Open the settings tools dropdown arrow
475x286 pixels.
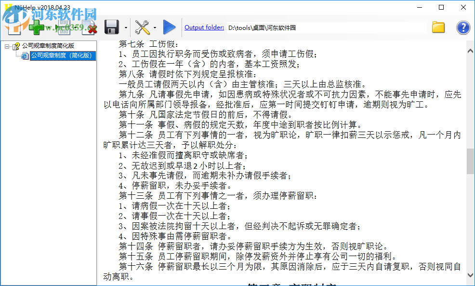(155, 27)
